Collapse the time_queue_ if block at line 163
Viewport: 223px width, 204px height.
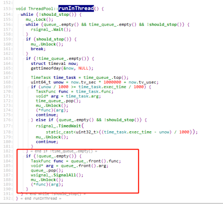tap(24, 58)
